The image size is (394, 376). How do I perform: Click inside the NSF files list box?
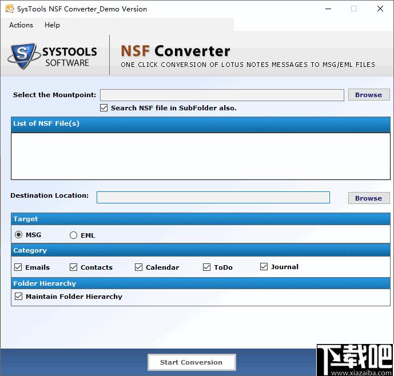tap(201, 156)
